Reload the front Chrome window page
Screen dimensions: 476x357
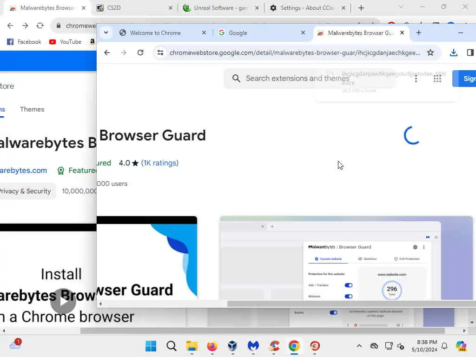click(140, 53)
